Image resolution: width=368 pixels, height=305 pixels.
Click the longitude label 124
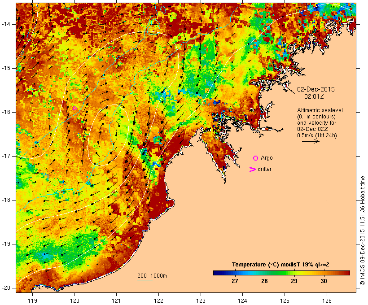pos(242,301)
